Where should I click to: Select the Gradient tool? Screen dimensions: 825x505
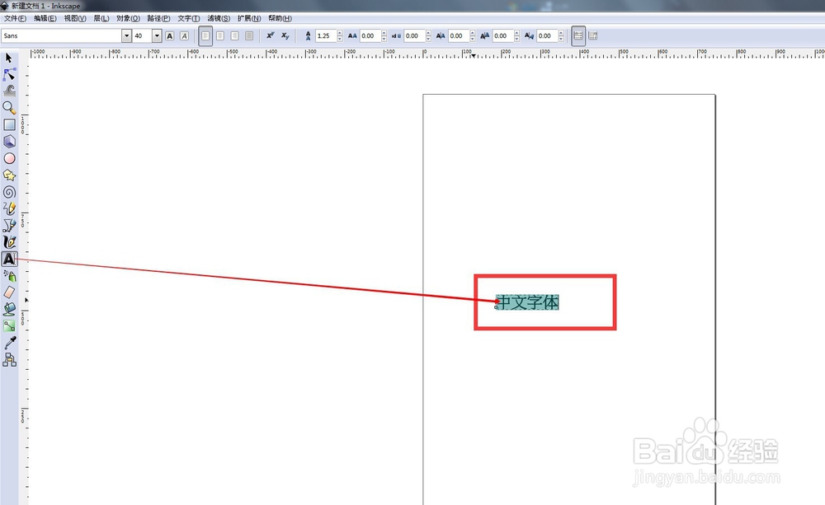(9, 326)
